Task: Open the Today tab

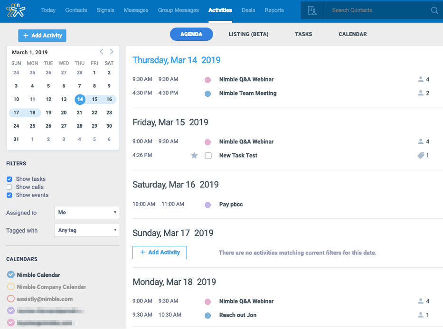Action: 48,10
